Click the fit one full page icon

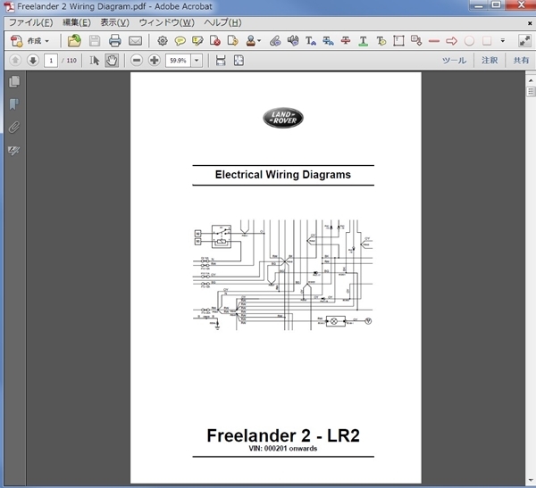(x=239, y=61)
